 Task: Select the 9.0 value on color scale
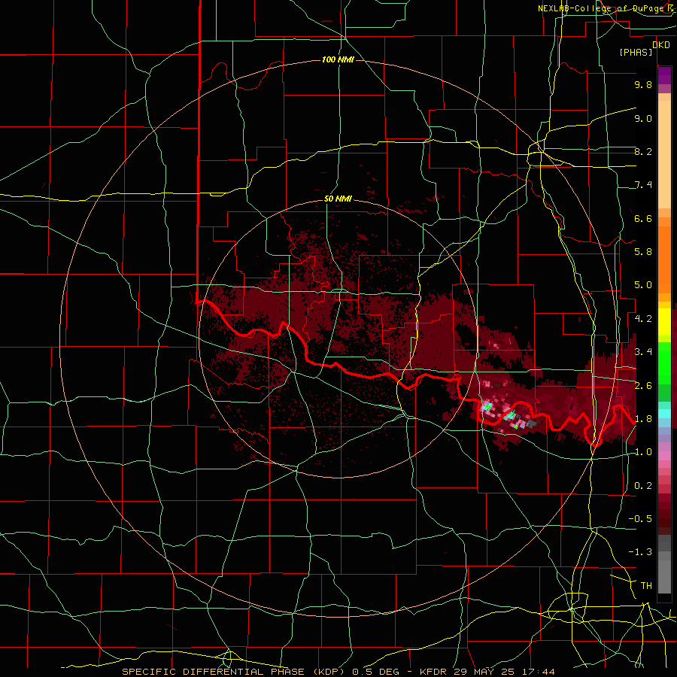coord(643,118)
